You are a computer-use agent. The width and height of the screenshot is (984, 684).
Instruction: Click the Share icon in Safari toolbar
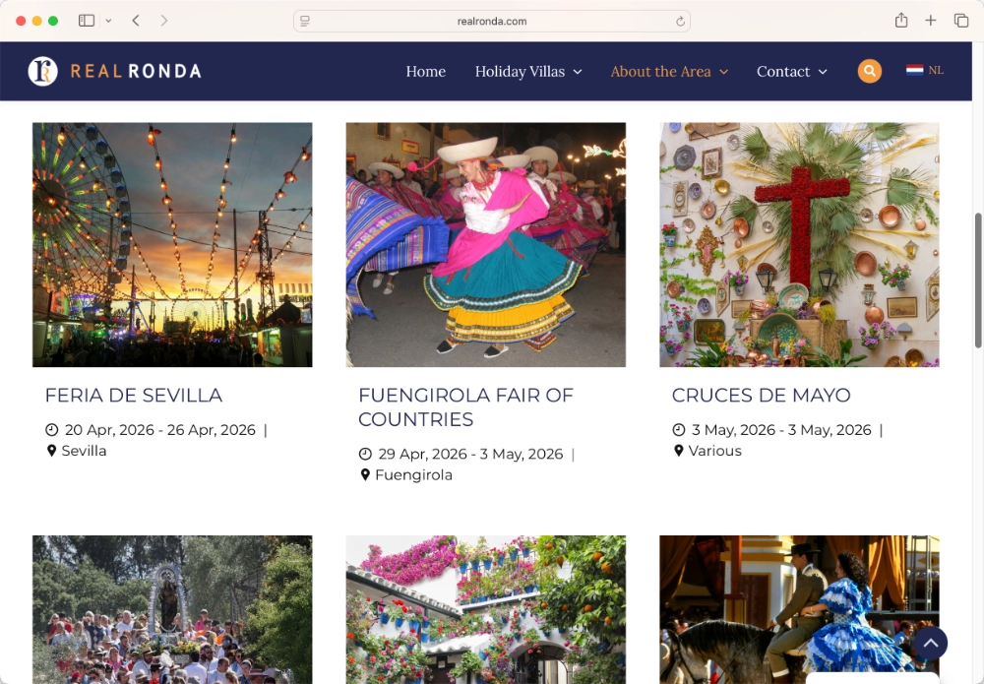[901, 21]
